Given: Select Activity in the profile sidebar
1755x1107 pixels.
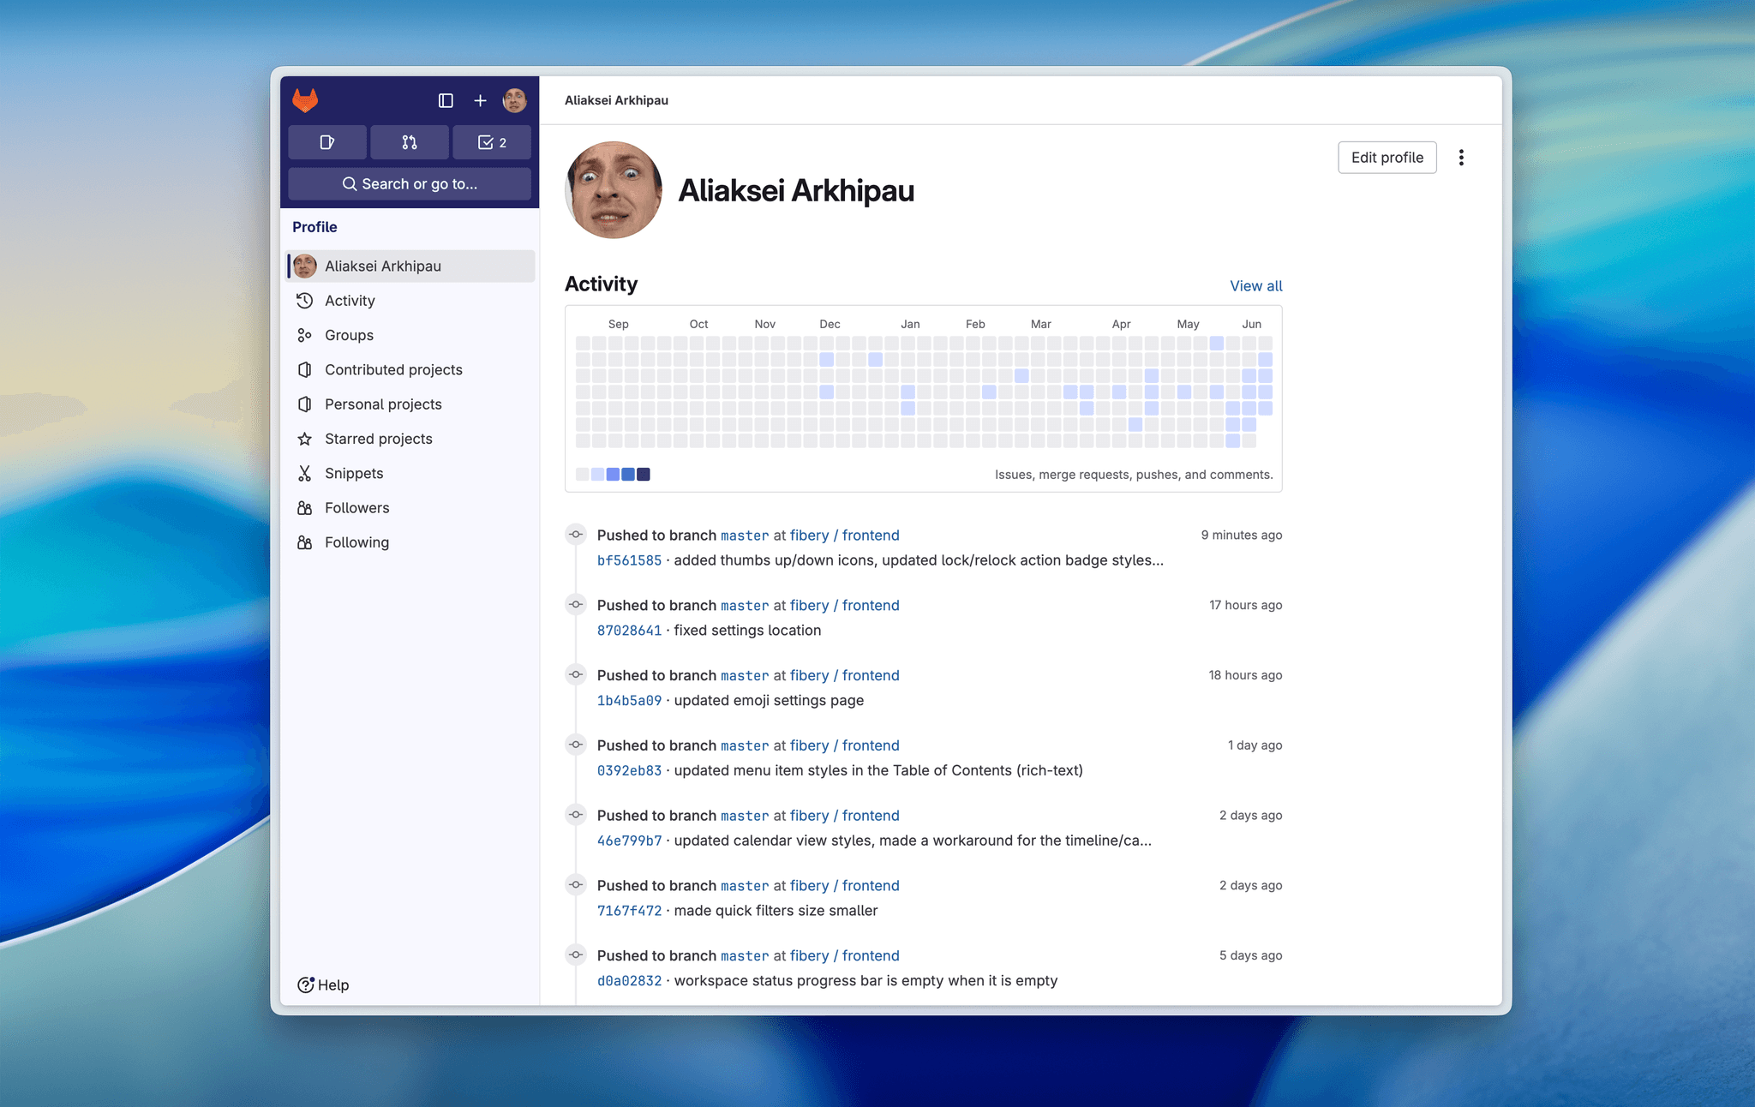Looking at the screenshot, I should pos(350,301).
